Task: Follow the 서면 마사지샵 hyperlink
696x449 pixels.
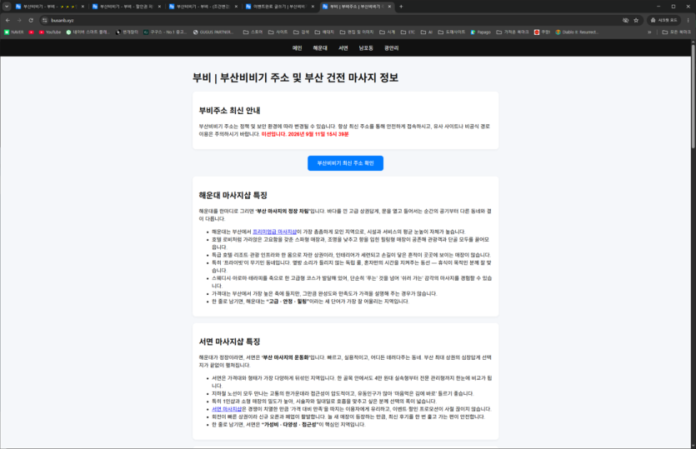Action: pyautogui.click(x=227, y=409)
